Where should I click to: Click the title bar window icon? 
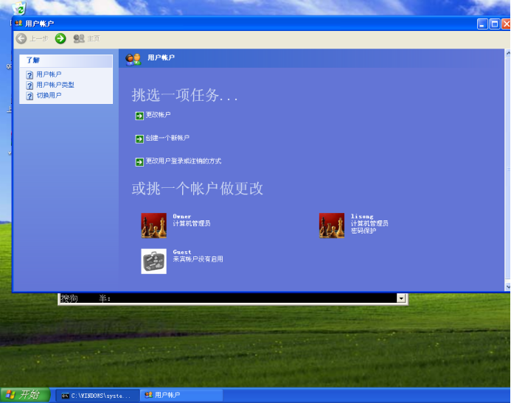pos(18,23)
